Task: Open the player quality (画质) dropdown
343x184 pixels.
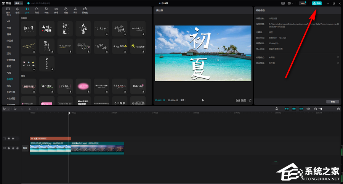Action: point(183,100)
